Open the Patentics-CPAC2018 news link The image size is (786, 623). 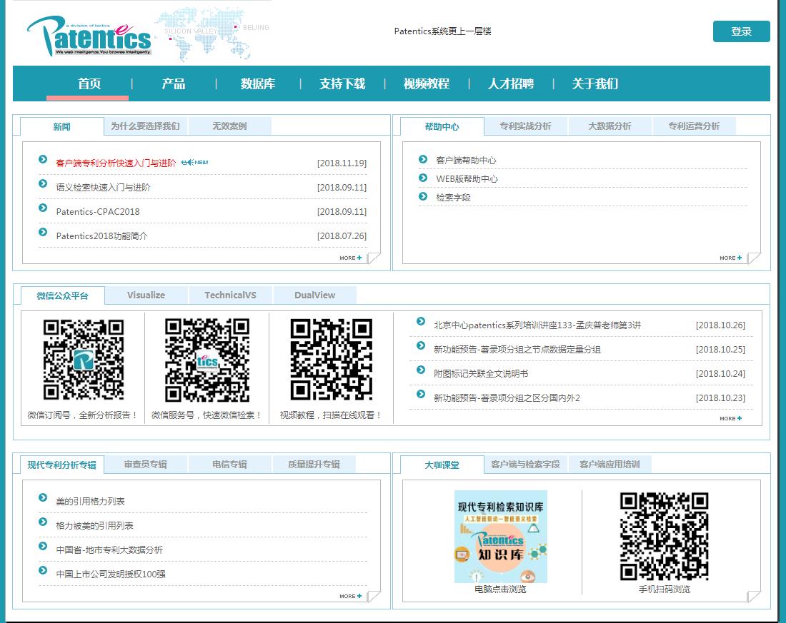point(98,211)
